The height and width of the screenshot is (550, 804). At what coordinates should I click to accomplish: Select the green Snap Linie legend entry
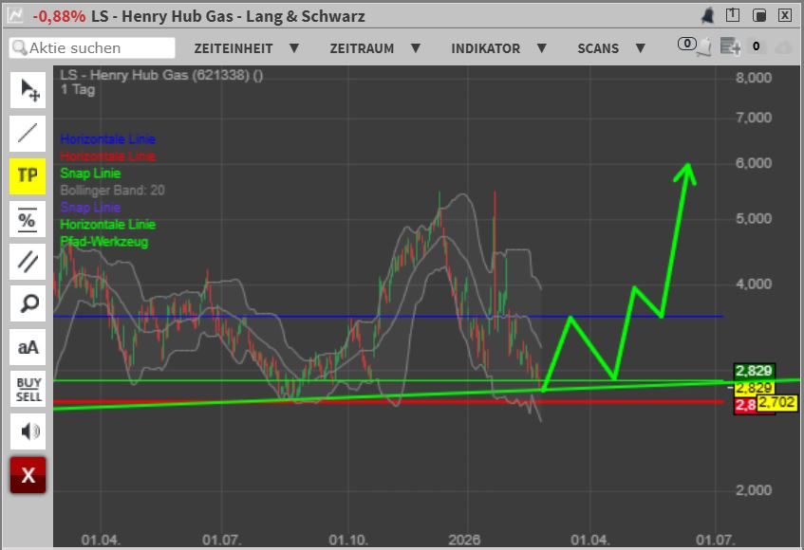(90, 174)
